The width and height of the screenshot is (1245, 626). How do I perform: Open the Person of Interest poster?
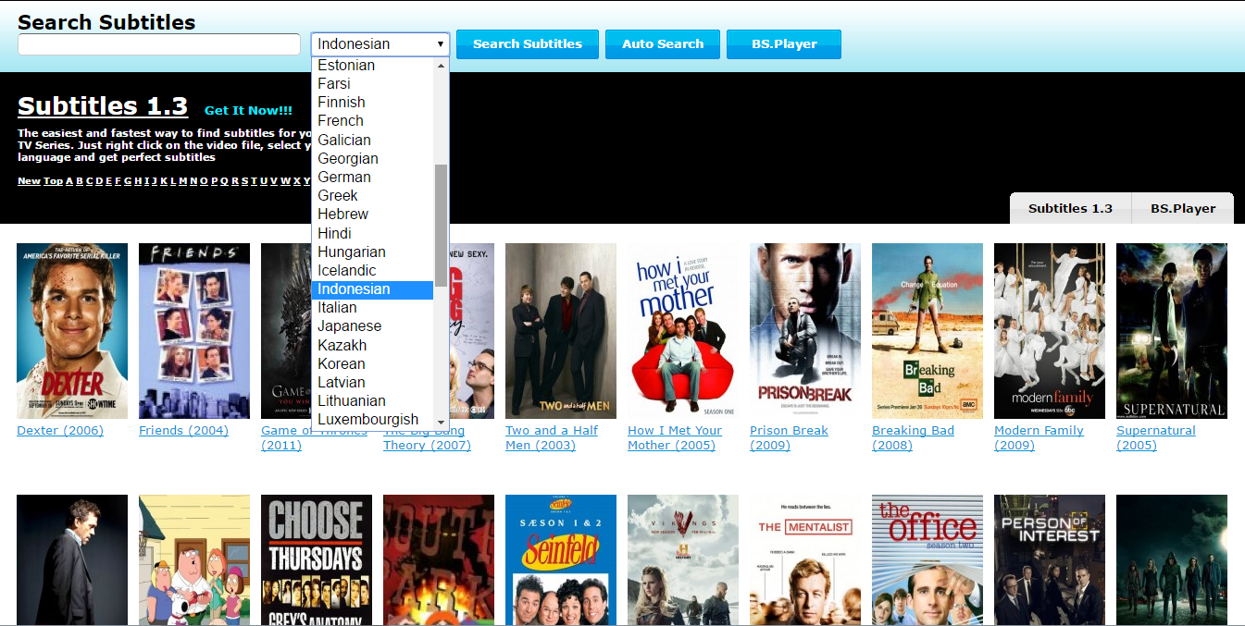pos(1050,560)
